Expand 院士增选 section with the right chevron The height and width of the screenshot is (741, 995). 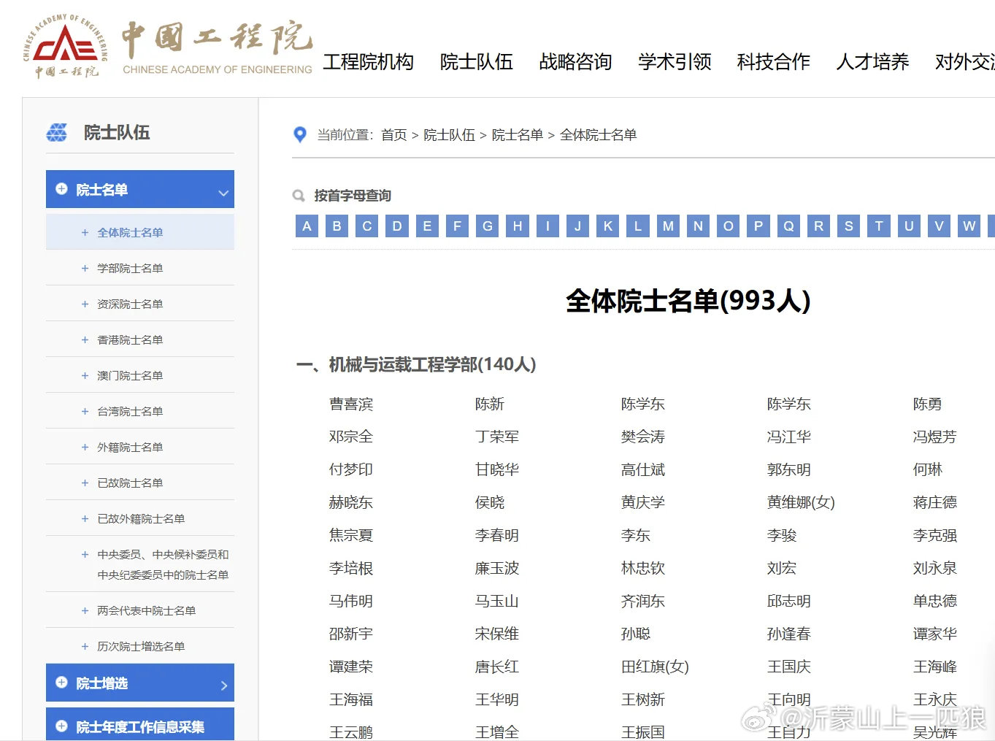(x=224, y=686)
